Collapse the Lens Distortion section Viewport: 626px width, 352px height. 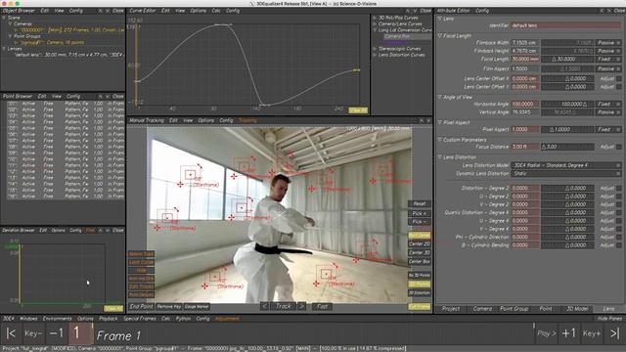(x=440, y=157)
